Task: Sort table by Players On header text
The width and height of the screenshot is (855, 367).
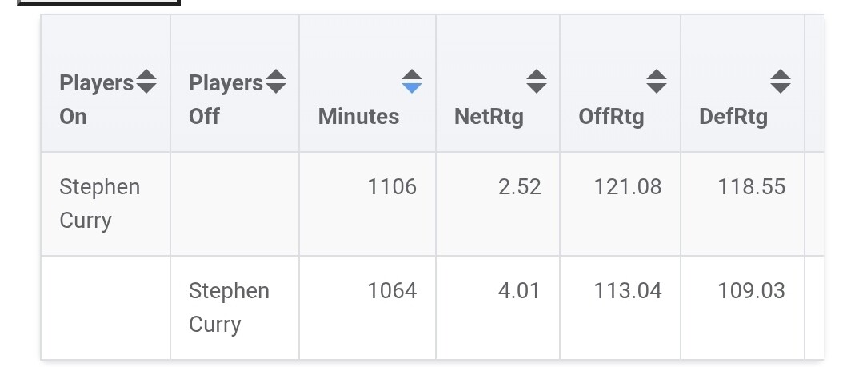Action: (x=96, y=99)
